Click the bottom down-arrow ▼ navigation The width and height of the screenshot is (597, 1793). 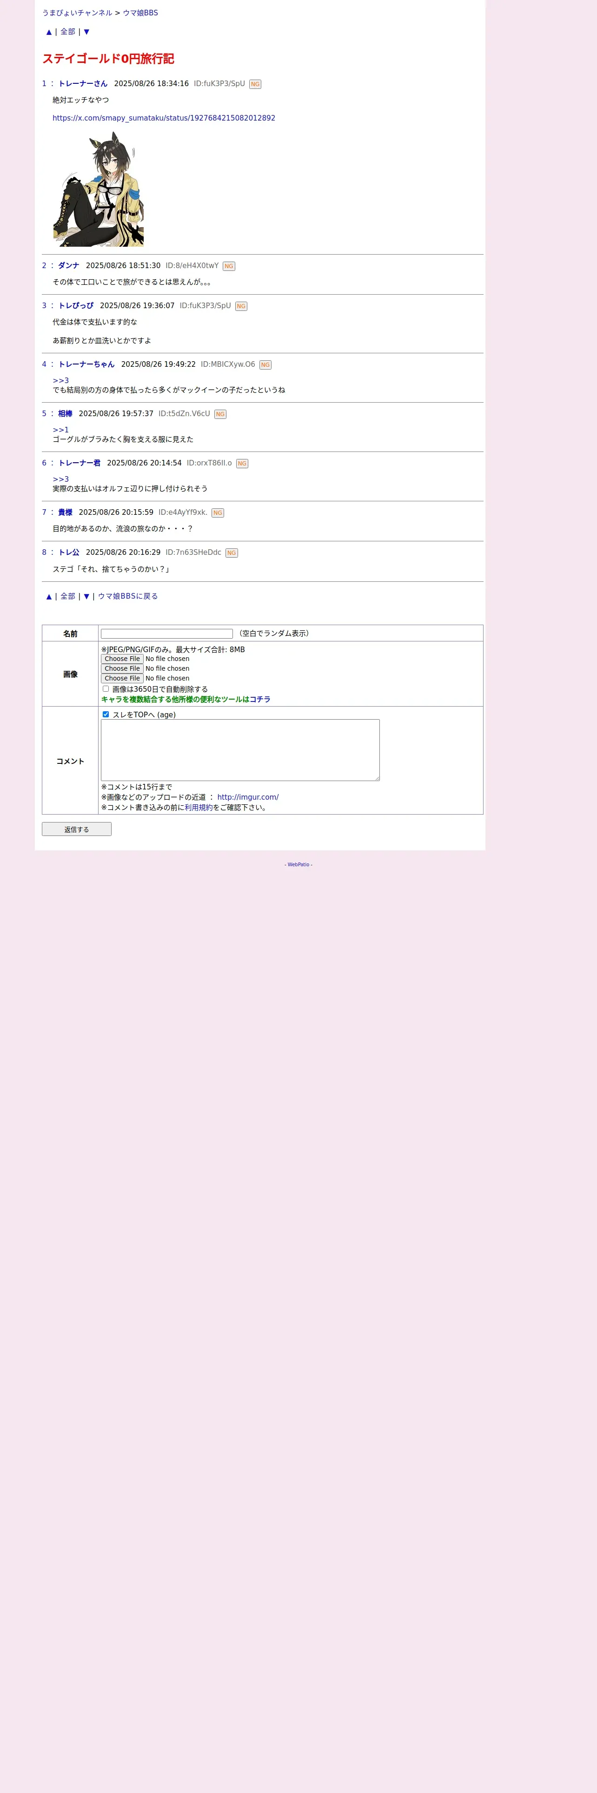[86, 597]
